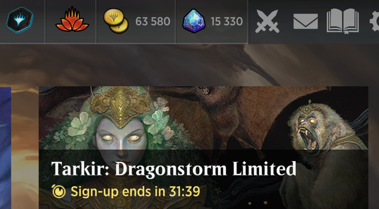This screenshot has height=209, width=379.
Task: Open the Arena planeswalker home icon
Action: coord(20,20)
